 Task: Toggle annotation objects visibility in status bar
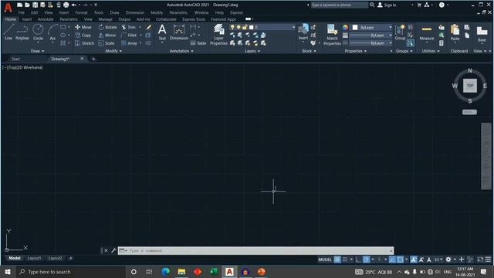point(414,259)
